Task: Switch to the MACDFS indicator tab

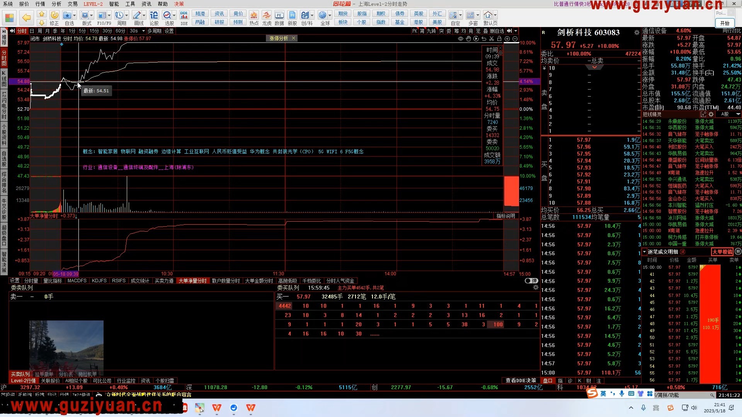Action: click(x=77, y=281)
